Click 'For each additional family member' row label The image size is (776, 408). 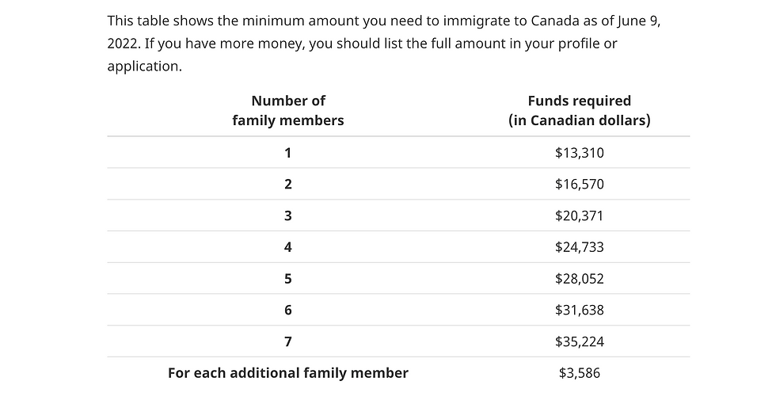pos(288,373)
